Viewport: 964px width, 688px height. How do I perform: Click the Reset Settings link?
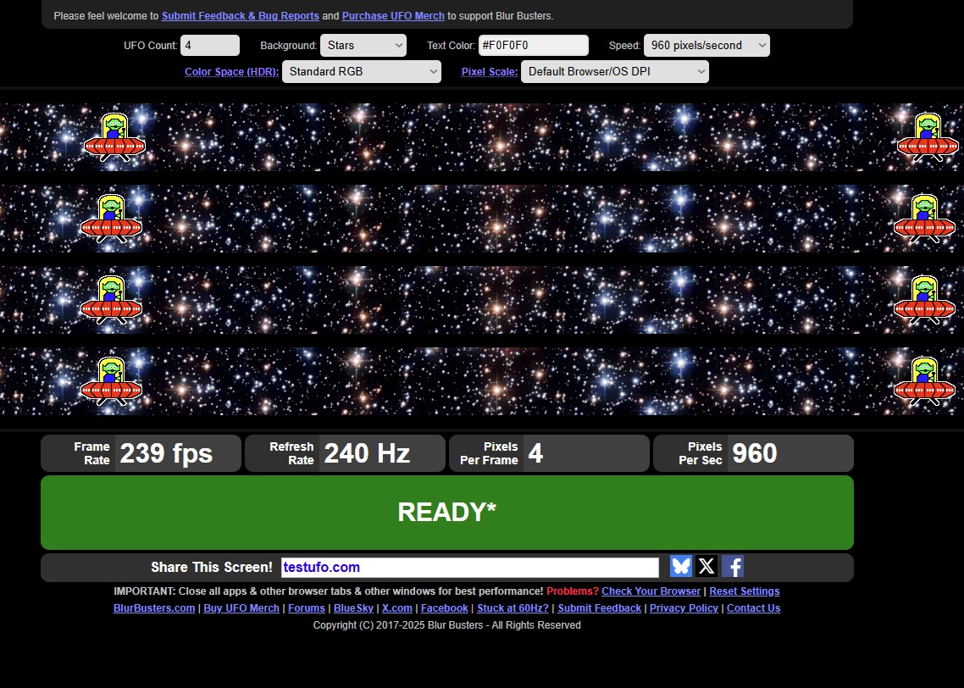[x=745, y=591]
